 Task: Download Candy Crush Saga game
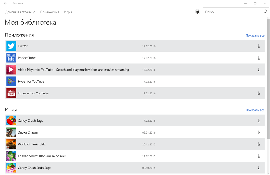[259, 120]
